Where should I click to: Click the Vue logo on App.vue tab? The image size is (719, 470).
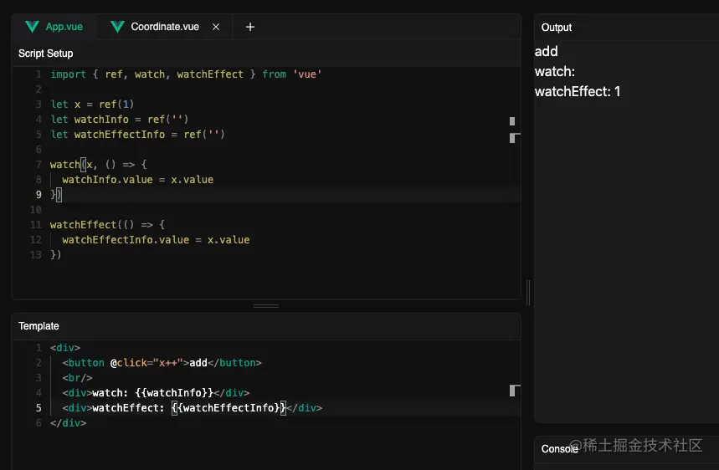point(32,27)
